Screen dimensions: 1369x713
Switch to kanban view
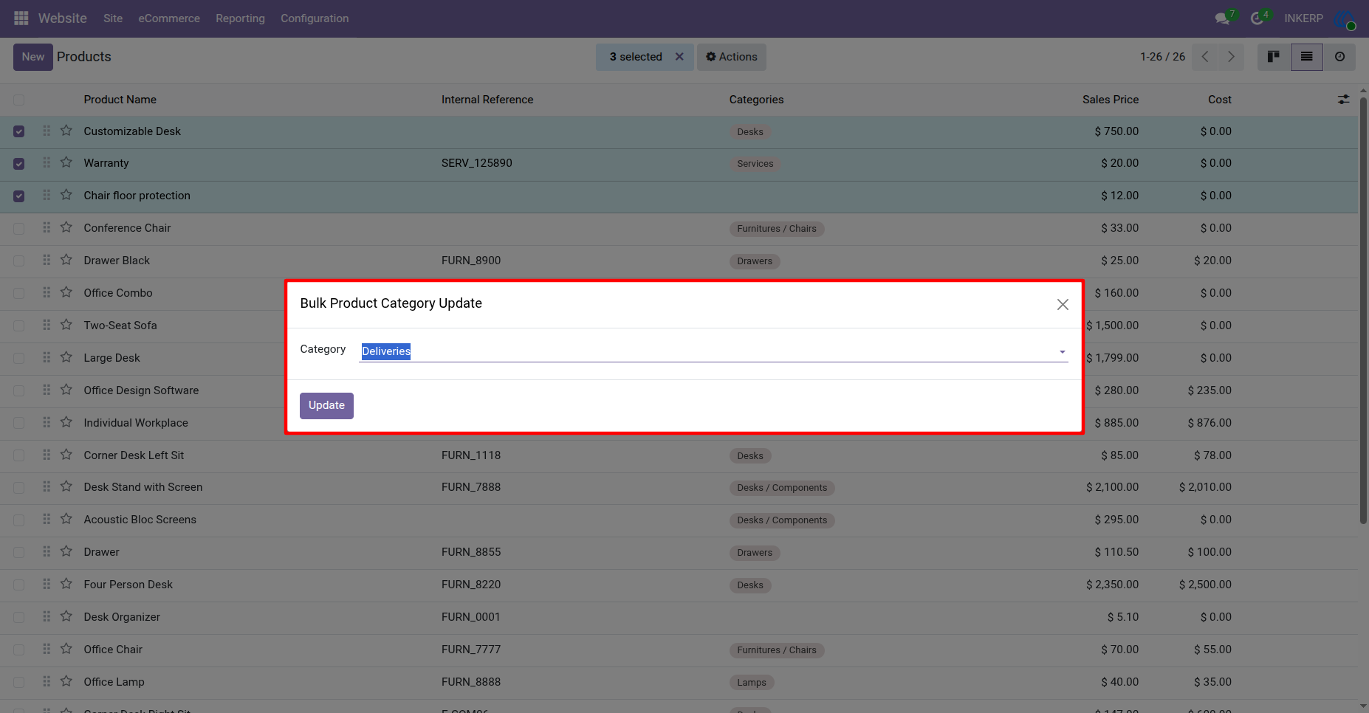pyautogui.click(x=1274, y=57)
